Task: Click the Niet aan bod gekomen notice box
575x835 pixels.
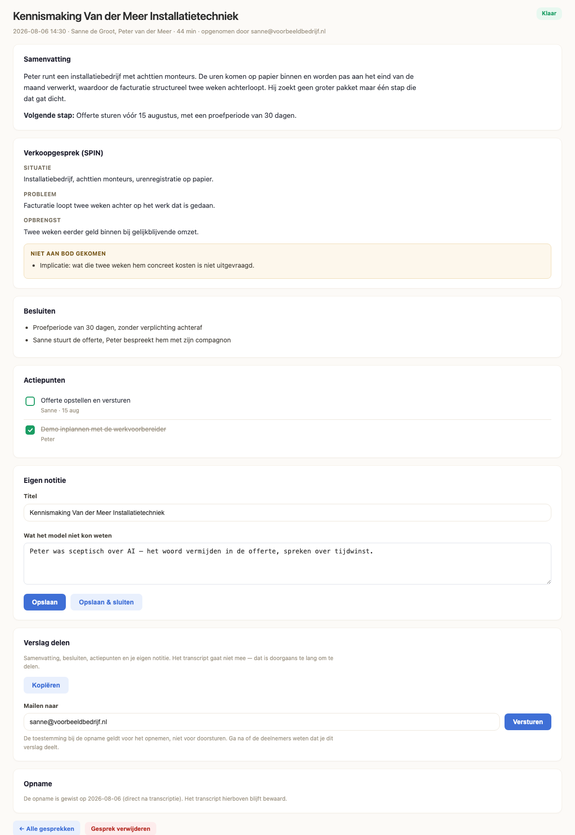Action: click(x=287, y=261)
